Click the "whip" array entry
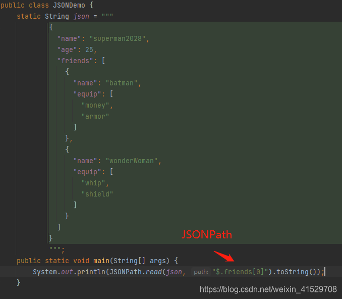The height and width of the screenshot is (299, 342). (93, 183)
